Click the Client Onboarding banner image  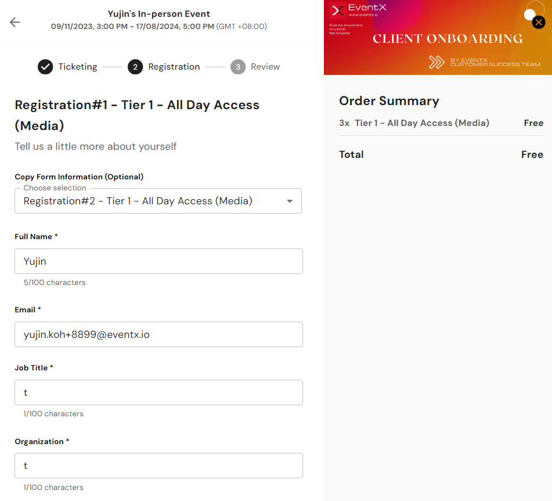[447, 39]
